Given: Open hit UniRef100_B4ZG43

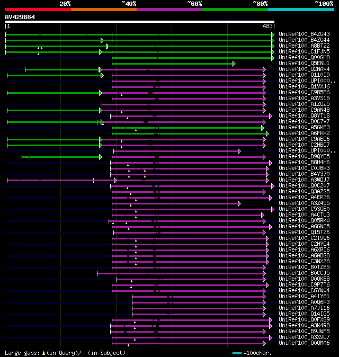Looking at the screenshot, I should coord(304,34).
